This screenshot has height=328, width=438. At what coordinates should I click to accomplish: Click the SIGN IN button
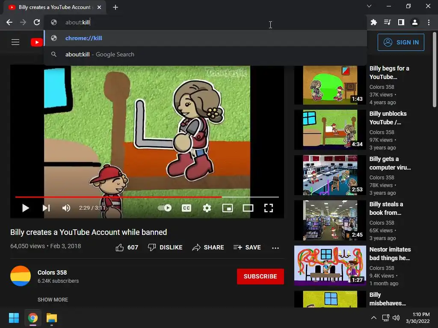point(401,42)
